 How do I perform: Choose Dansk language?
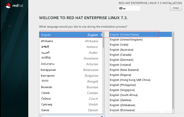click(71, 110)
